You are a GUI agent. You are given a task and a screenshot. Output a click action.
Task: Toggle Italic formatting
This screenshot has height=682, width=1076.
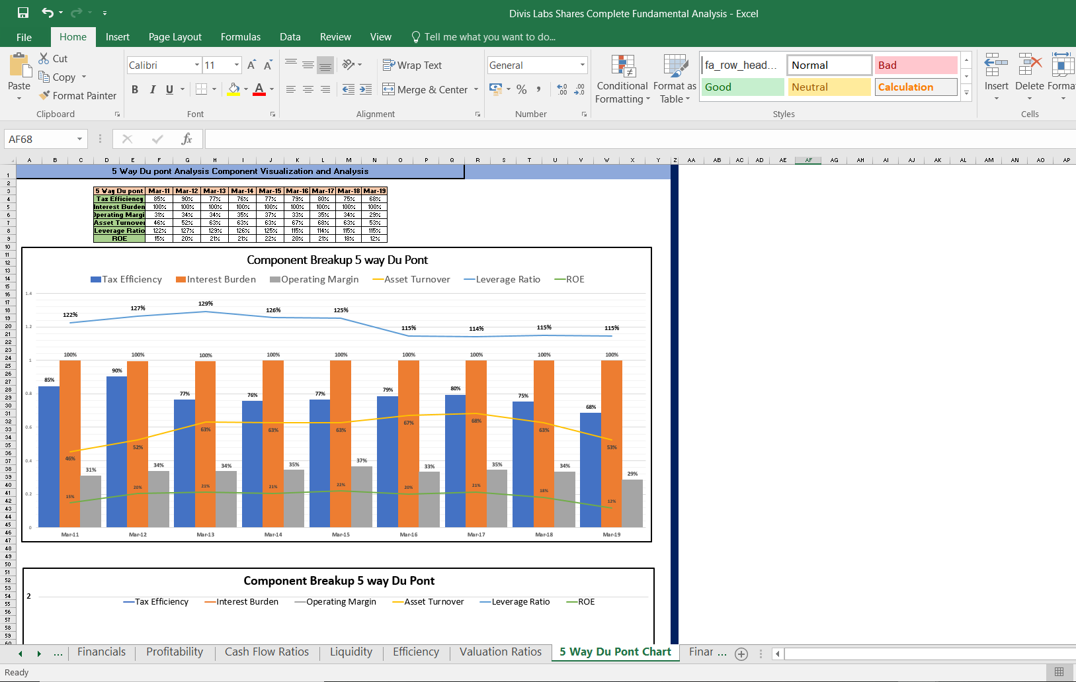coord(152,89)
